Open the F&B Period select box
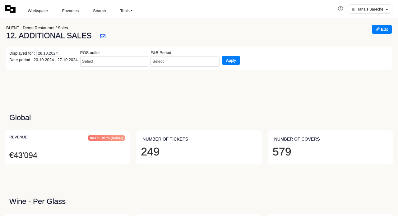This screenshot has width=398, height=216. 185,61
